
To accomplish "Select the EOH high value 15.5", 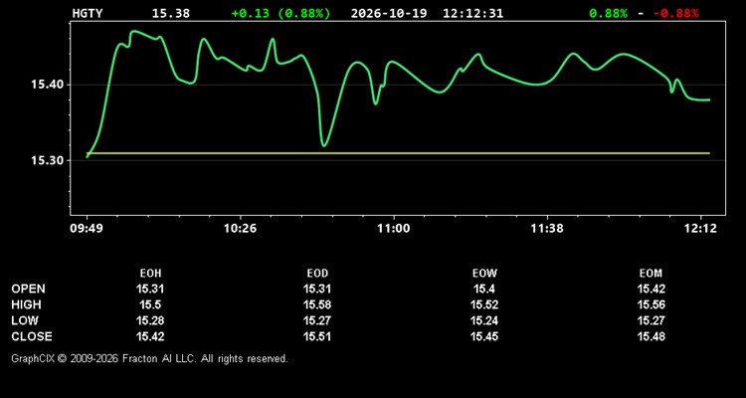I will click(x=150, y=304).
